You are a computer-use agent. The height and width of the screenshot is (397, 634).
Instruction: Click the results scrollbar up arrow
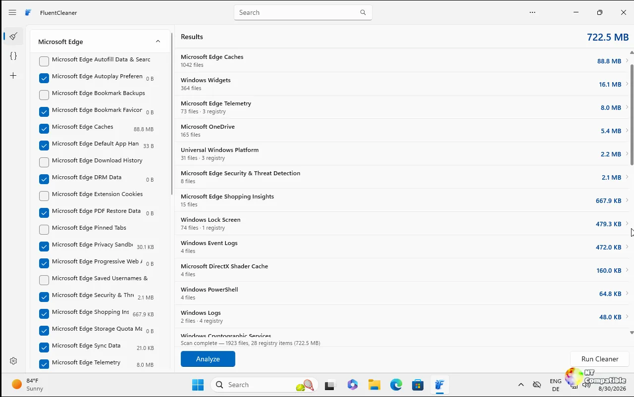point(632,52)
